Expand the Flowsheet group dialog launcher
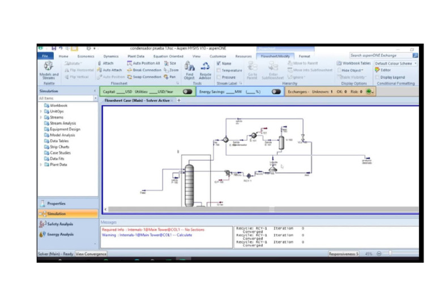Screen dimensions: 435x308 [177, 83]
